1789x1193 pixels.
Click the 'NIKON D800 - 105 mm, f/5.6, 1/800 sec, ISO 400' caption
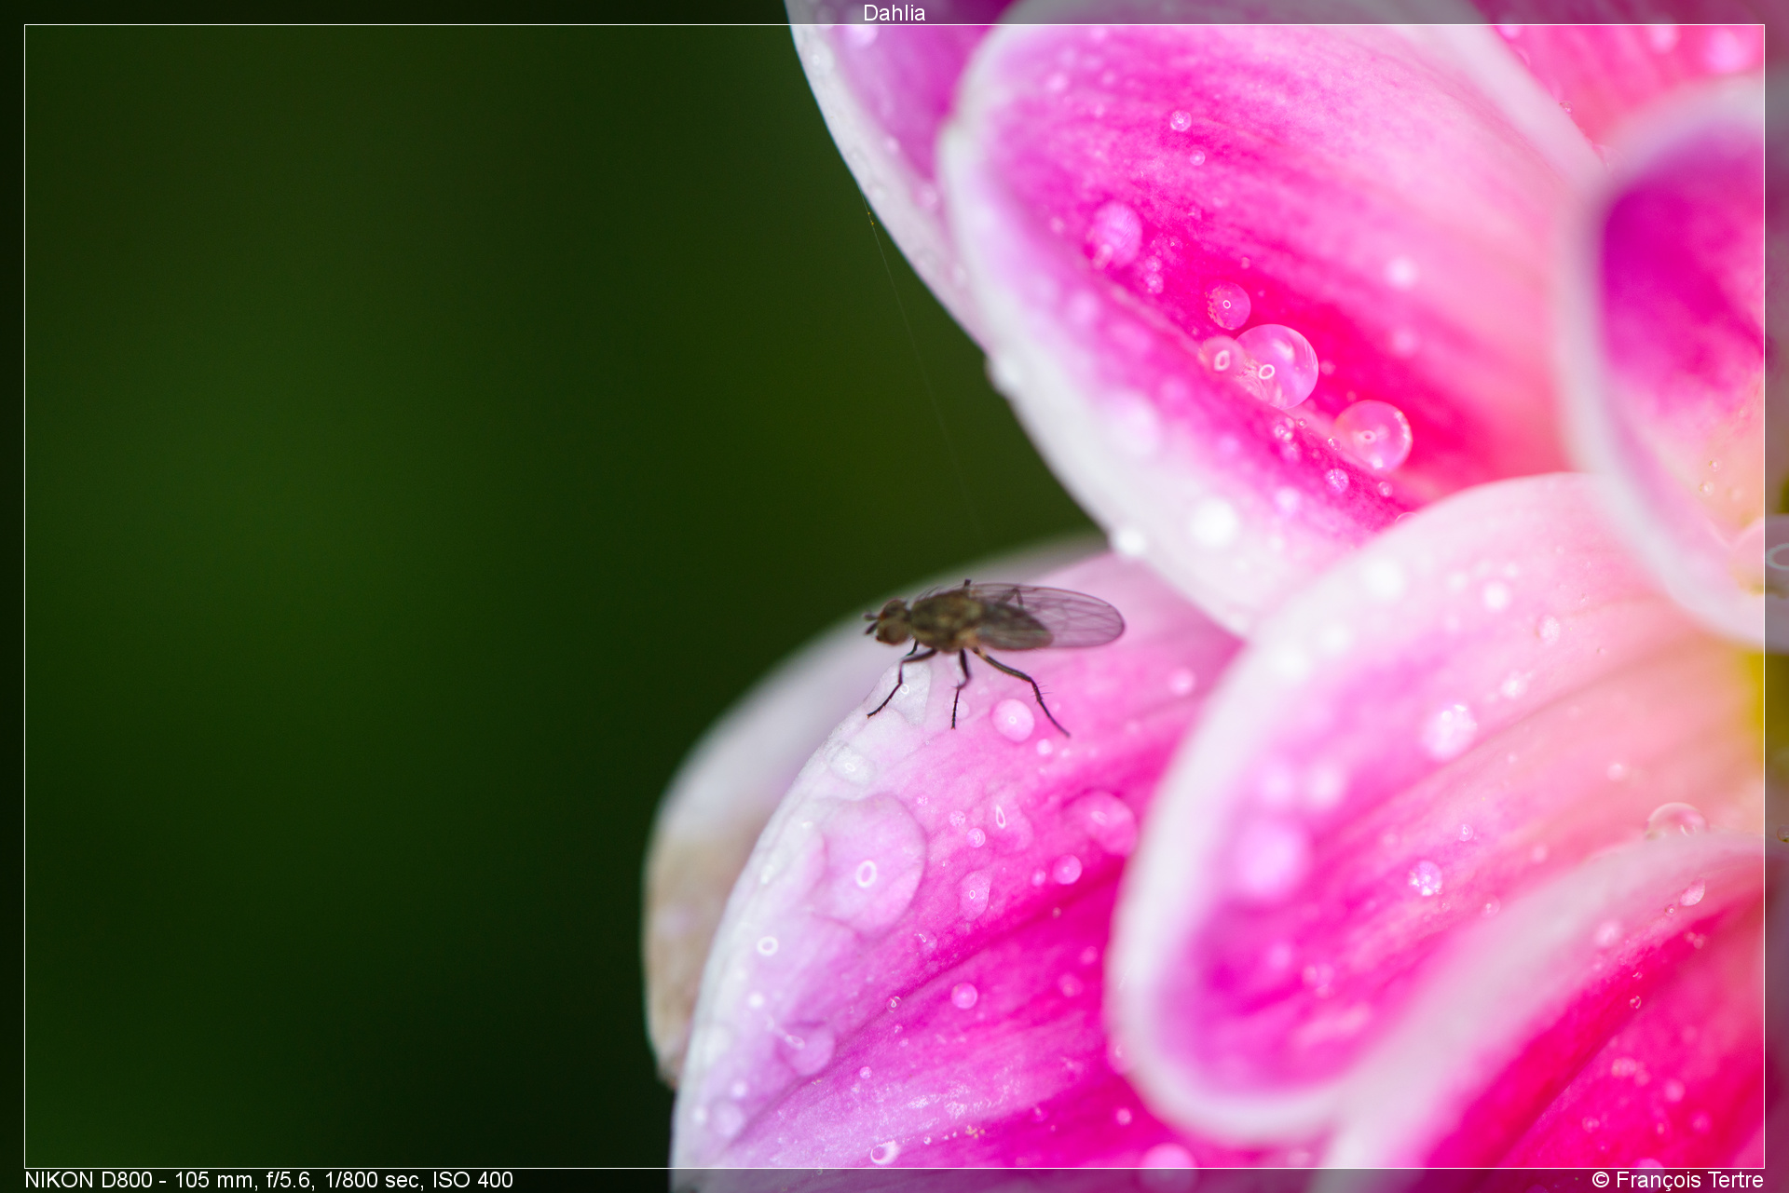268,1180
